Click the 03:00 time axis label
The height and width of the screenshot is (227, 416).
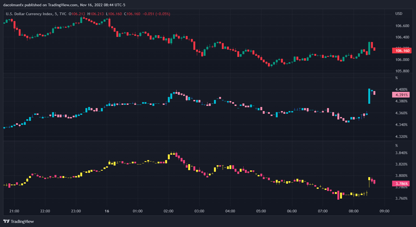(199, 211)
